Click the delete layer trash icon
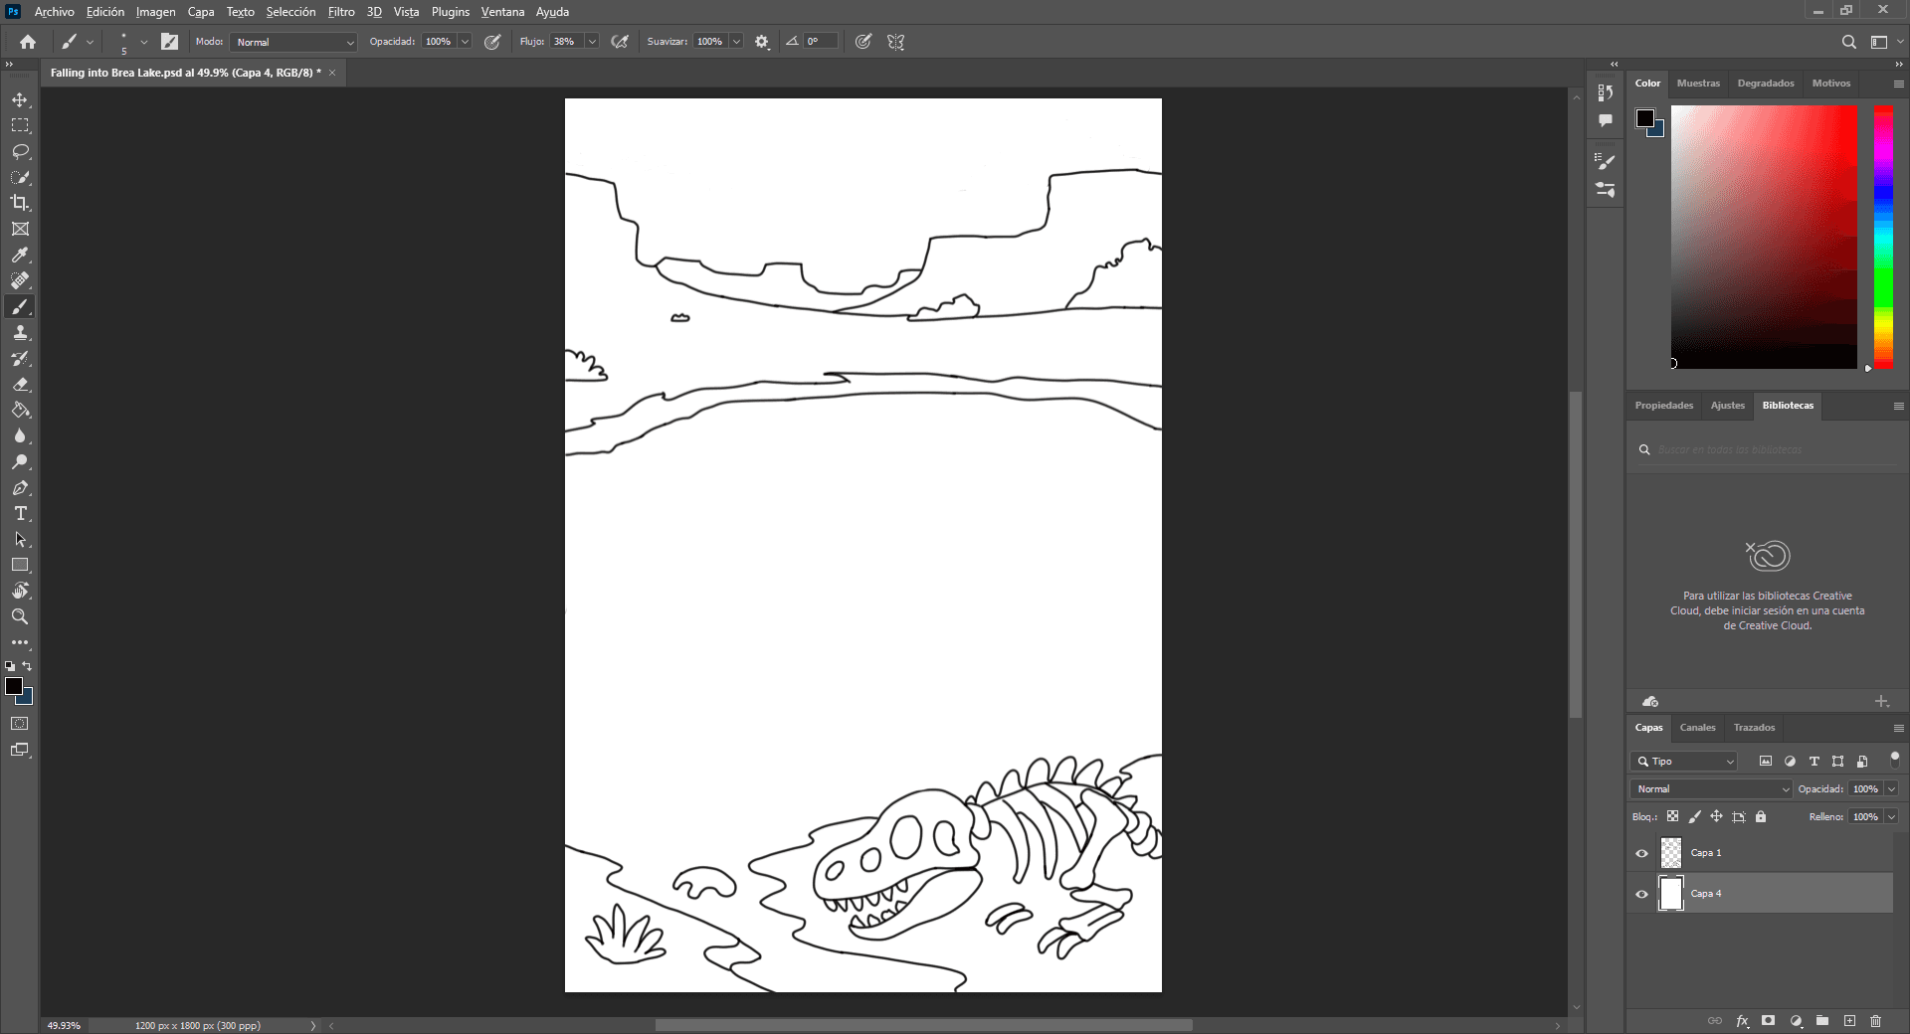This screenshot has width=1910, height=1034. coord(1875,1021)
